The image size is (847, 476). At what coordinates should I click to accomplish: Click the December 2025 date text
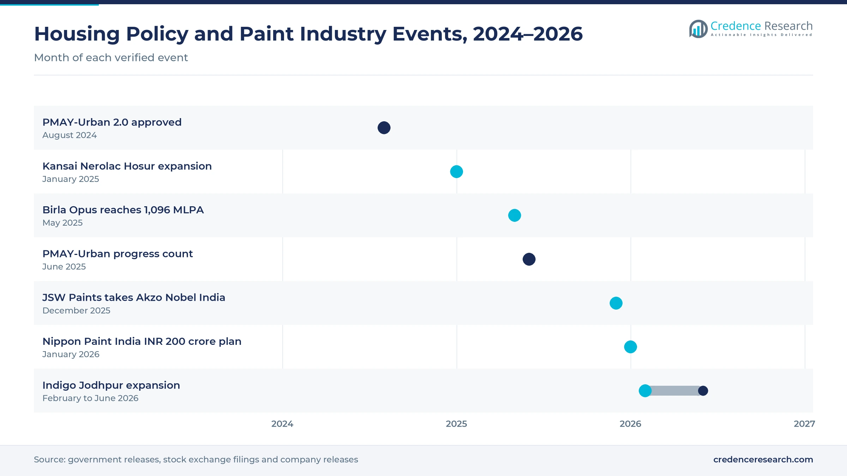click(76, 311)
